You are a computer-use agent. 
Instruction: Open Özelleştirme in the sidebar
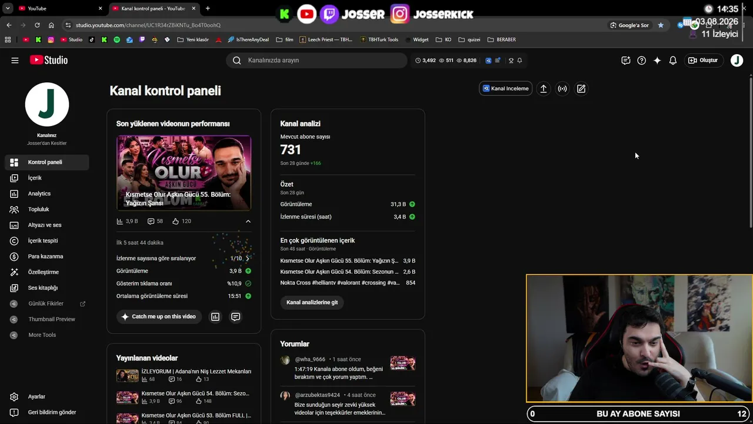tap(47, 272)
